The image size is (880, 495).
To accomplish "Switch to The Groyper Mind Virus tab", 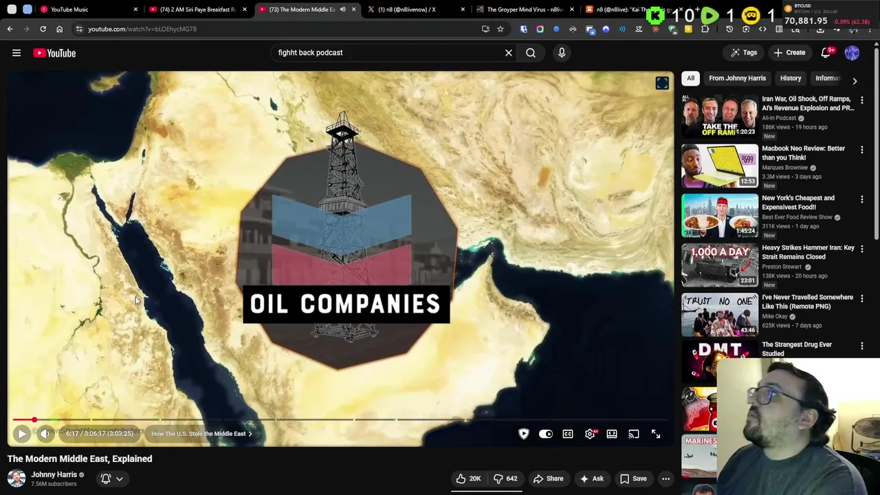I will tap(525, 10).
